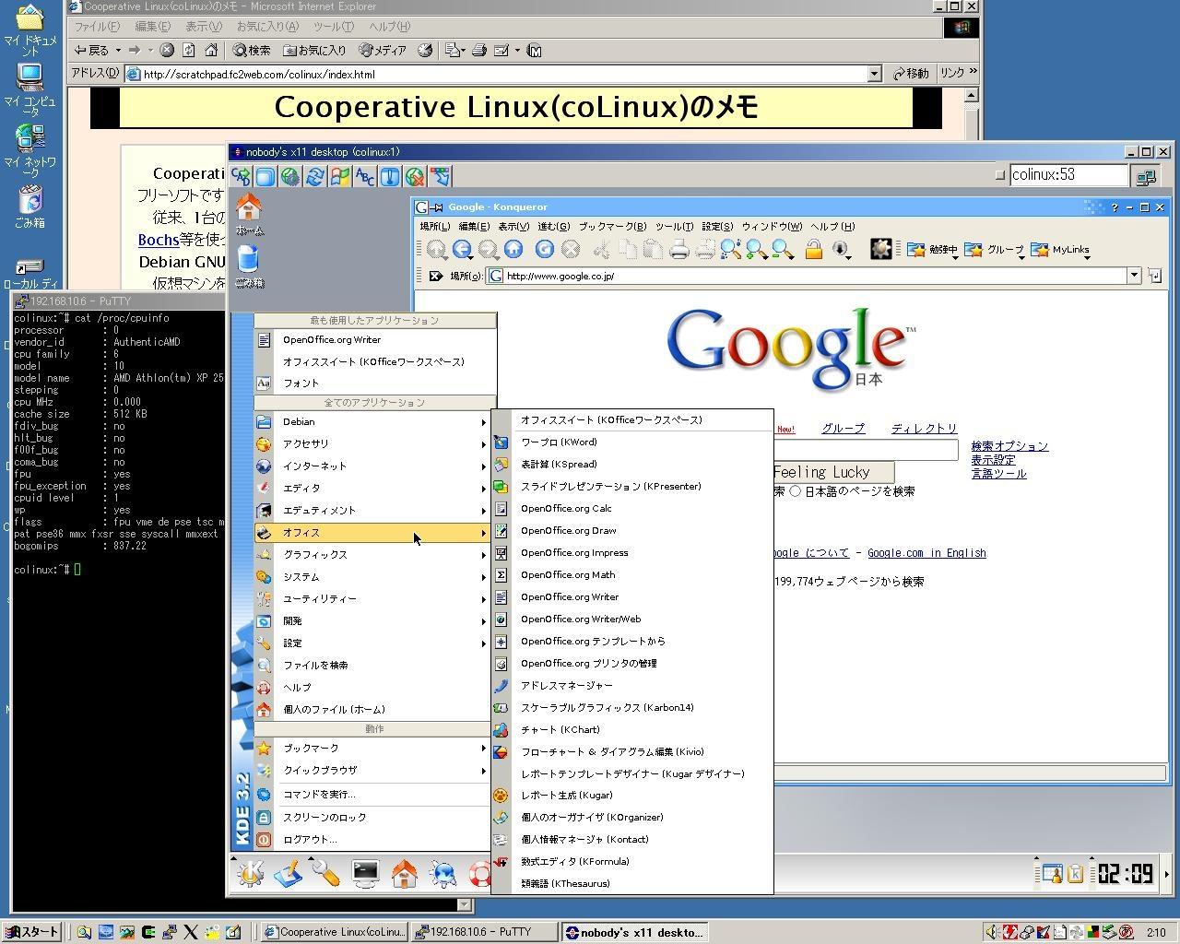Viewport: 1180px width, 944px height.
Task: Click the 検索オプション link on Google
Action: [1009, 446]
